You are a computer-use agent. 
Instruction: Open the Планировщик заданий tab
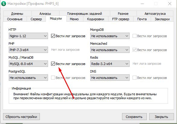coord(85,14)
